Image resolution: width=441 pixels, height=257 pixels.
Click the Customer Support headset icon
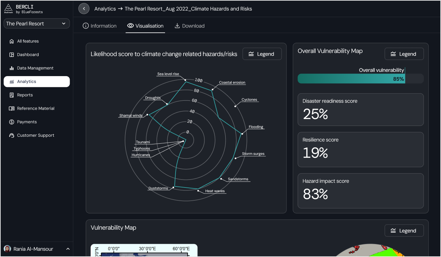point(12,135)
